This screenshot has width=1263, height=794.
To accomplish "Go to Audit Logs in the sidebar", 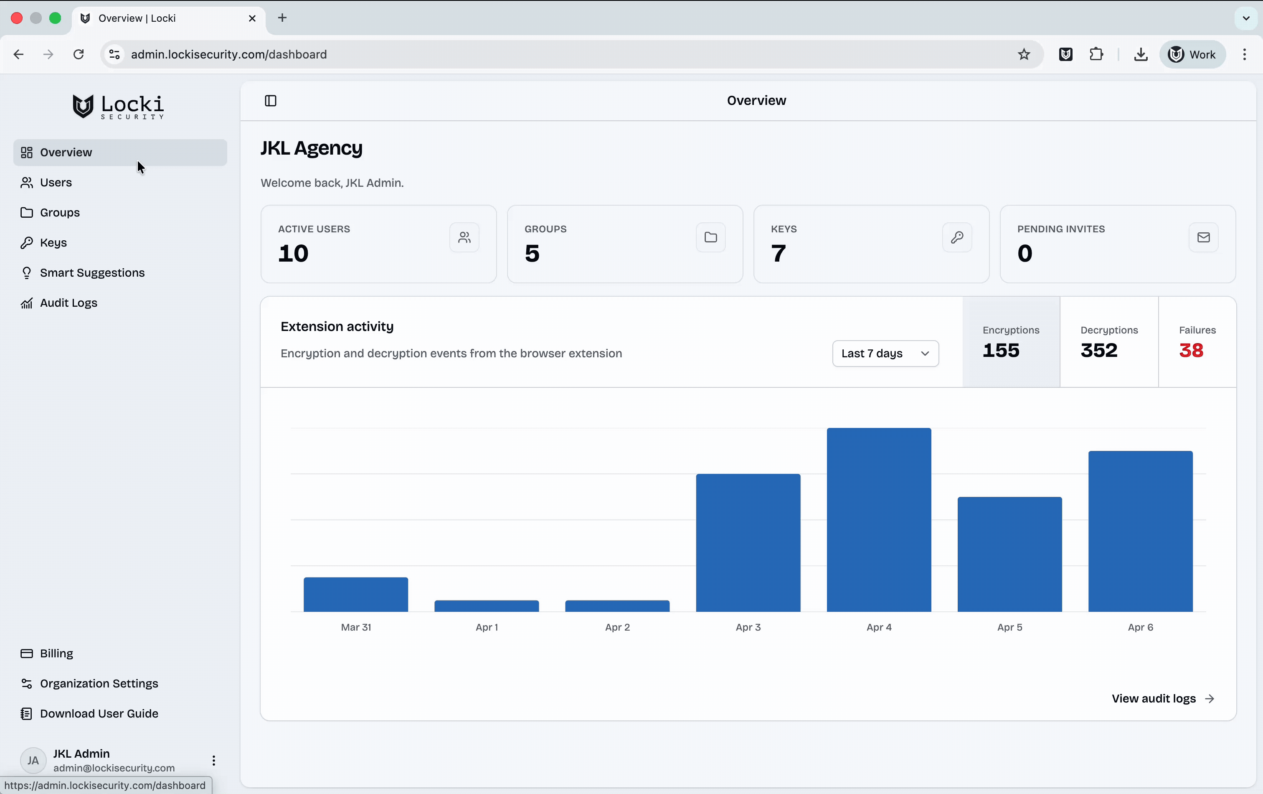I will [69, 303].
